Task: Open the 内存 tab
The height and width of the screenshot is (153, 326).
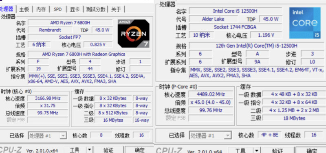Action: [x=41, y=9]
